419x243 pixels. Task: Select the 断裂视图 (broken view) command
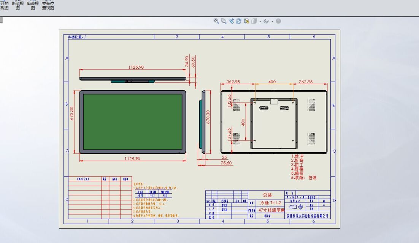(x=17, y=5)
